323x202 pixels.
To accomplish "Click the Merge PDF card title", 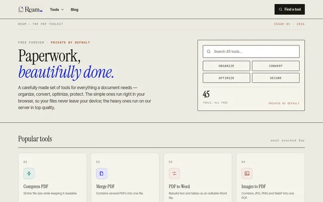I will (105, 186).
